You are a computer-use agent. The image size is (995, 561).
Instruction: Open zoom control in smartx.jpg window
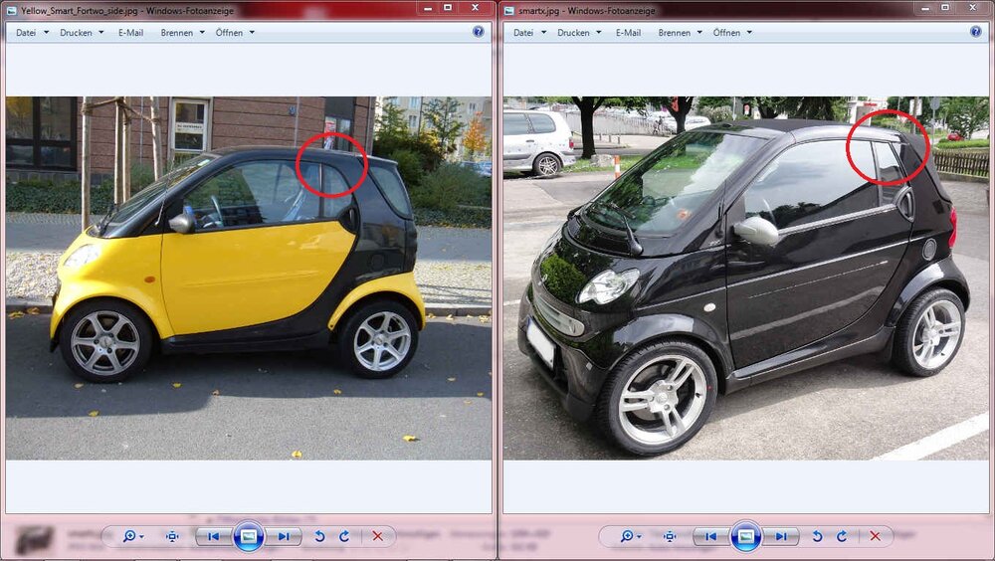(628, 537)
